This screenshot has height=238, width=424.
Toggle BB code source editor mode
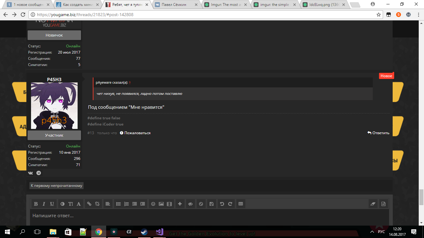(383, 204)
